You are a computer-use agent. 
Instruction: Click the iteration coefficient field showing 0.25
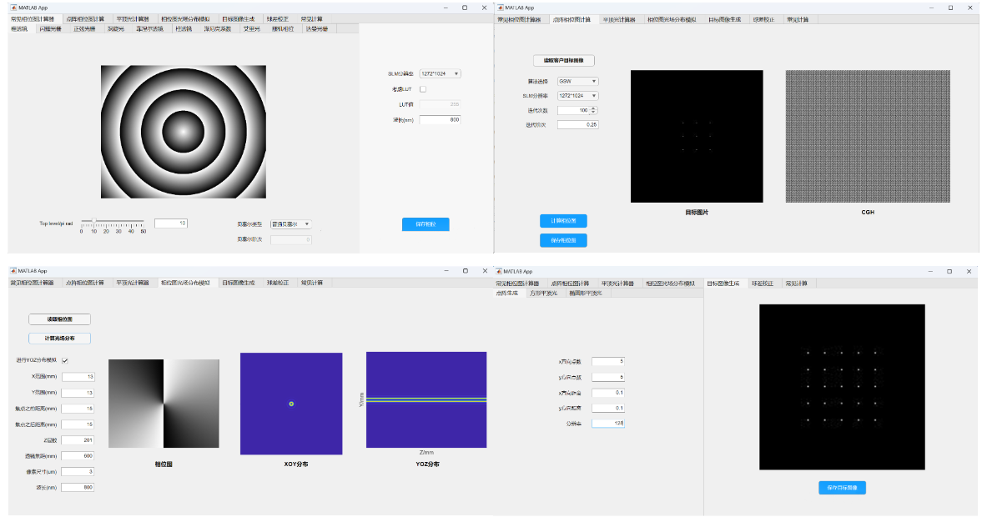[x=578, y=124]
